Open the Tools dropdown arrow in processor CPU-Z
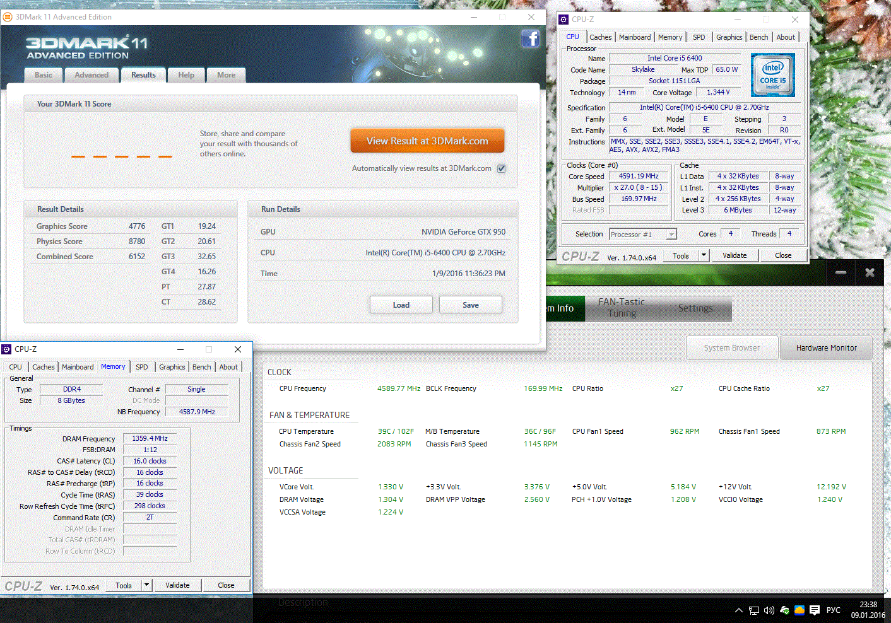 (704, 255)
